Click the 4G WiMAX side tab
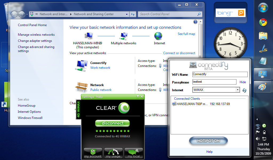This screenshot has width=273, height=160. (78, 109)
